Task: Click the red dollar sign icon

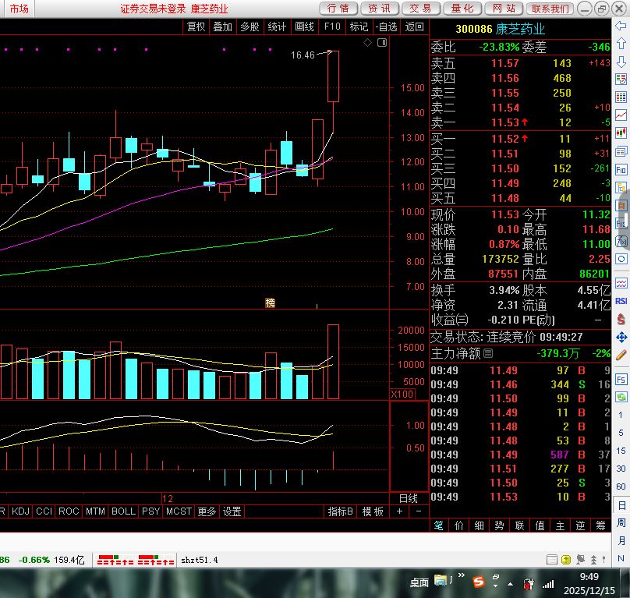Action: [x=621, y=319]
